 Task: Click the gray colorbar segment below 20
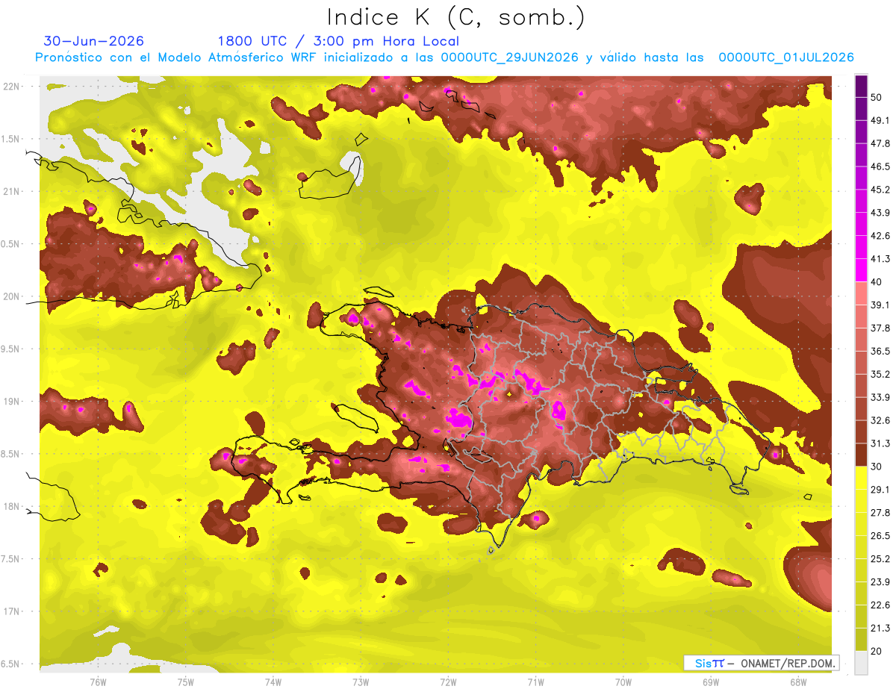pos(862,663)
